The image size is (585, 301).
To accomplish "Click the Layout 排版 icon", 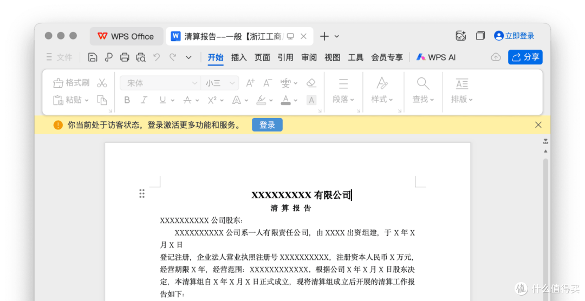I will (462, 83).
